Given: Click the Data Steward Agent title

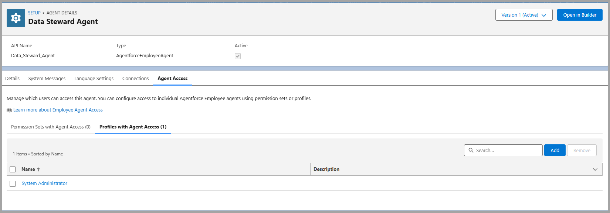Looking at the screenshot, I should pos(63,21).
